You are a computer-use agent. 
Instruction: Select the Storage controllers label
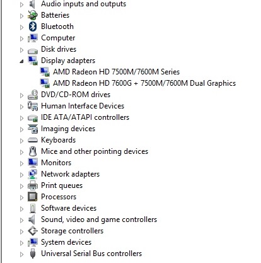(x=72, y=231)
